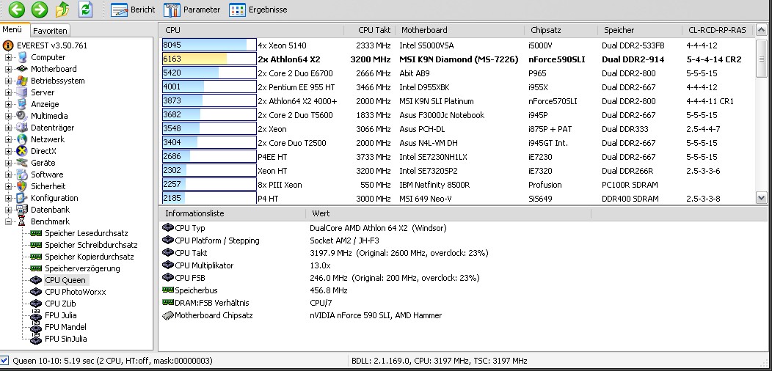
Task: Click the Multimedia tree icon
Action: (22, 116)
